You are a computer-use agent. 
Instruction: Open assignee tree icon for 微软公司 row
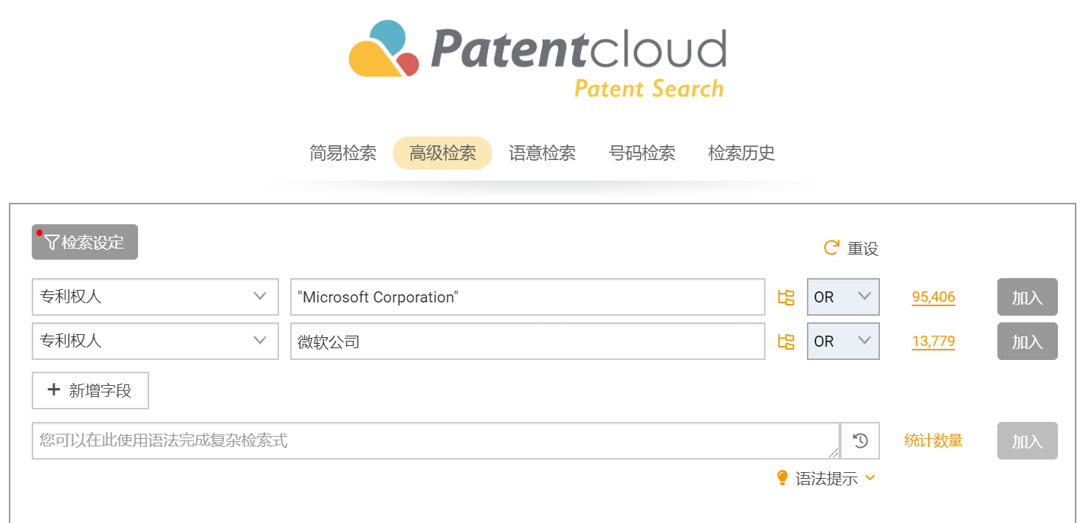click(786, 342)
